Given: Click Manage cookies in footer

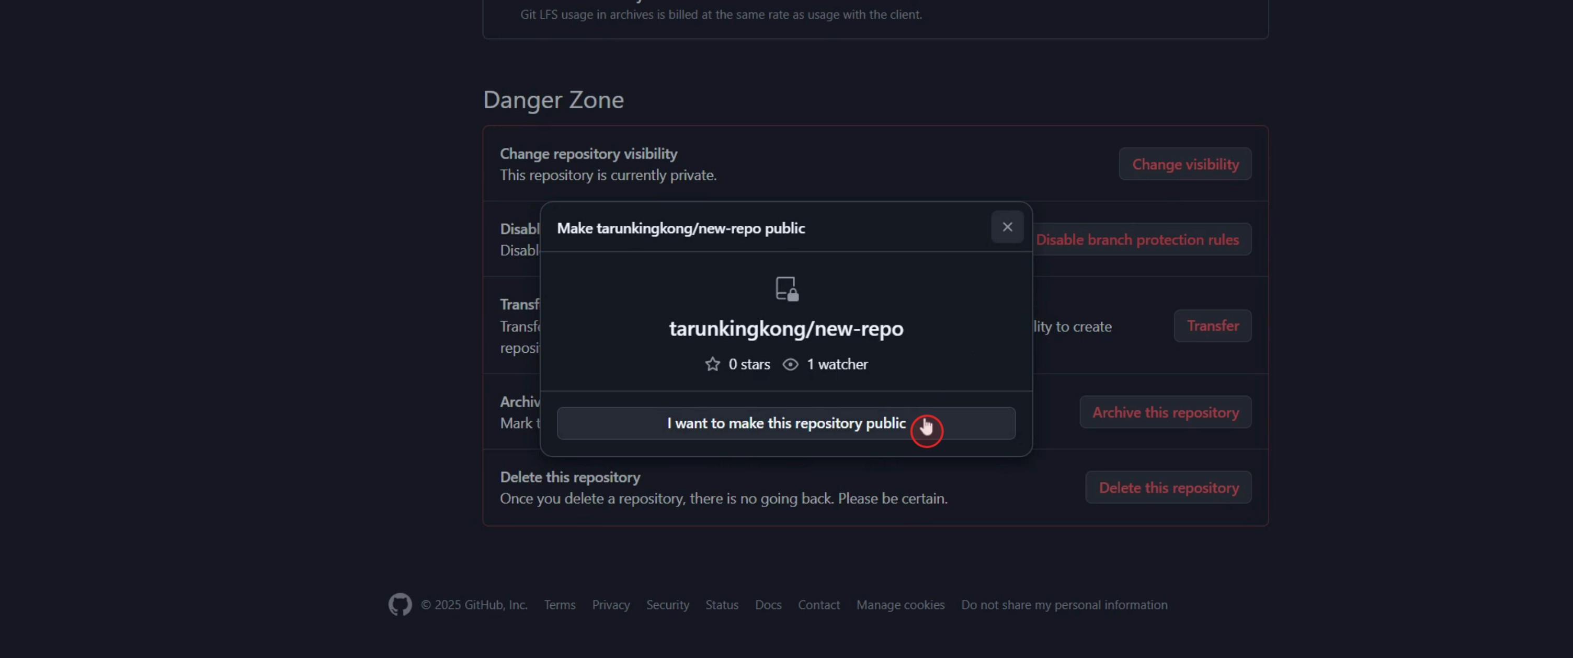Looking at the screenshot, I should [900, 604].
